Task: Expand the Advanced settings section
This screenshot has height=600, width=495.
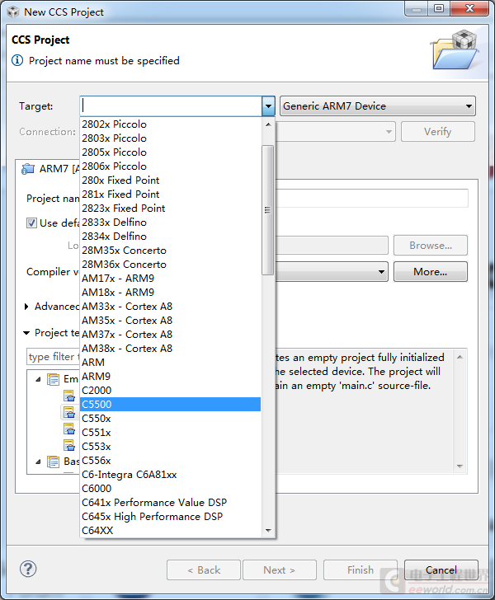Action: 26,307
